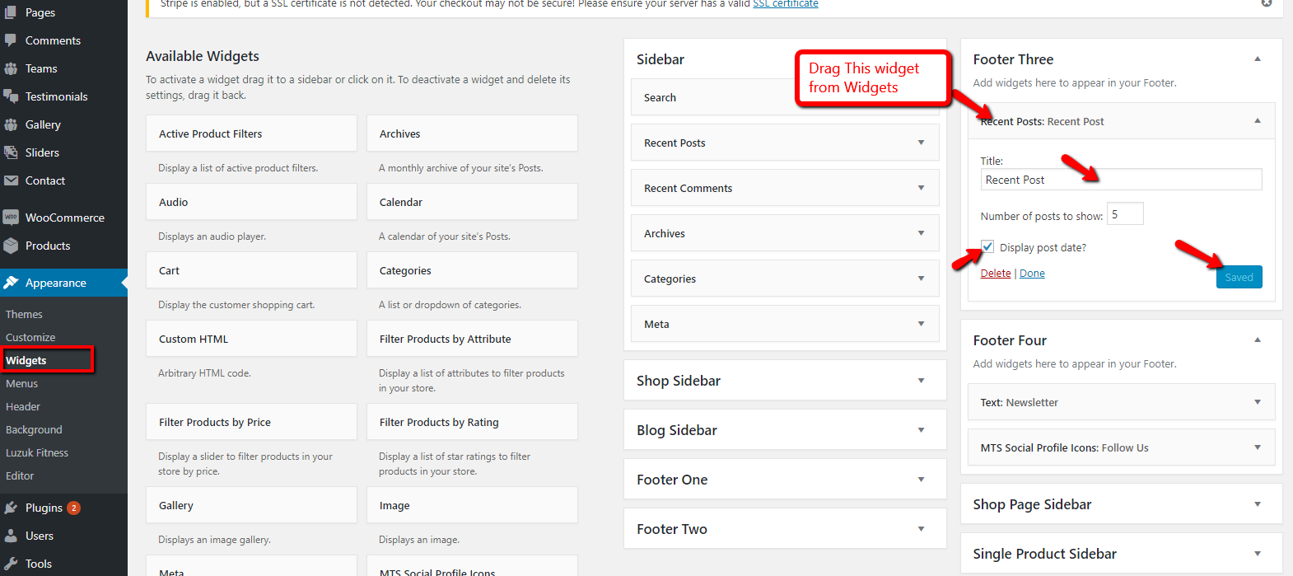Go to Customize in Appearance submenu
The image size is (1293, 576).
pos(30,337)
